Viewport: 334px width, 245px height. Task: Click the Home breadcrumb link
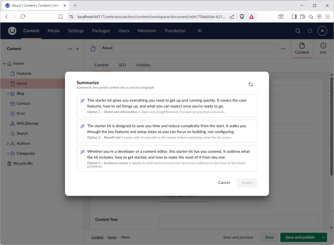click(x=112, y=237)
